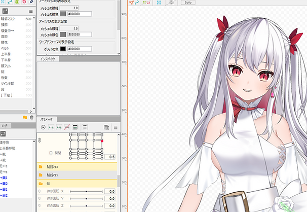Click the three-point key insert icon
The image size is (307, 212).
click(x=59, y=127)
